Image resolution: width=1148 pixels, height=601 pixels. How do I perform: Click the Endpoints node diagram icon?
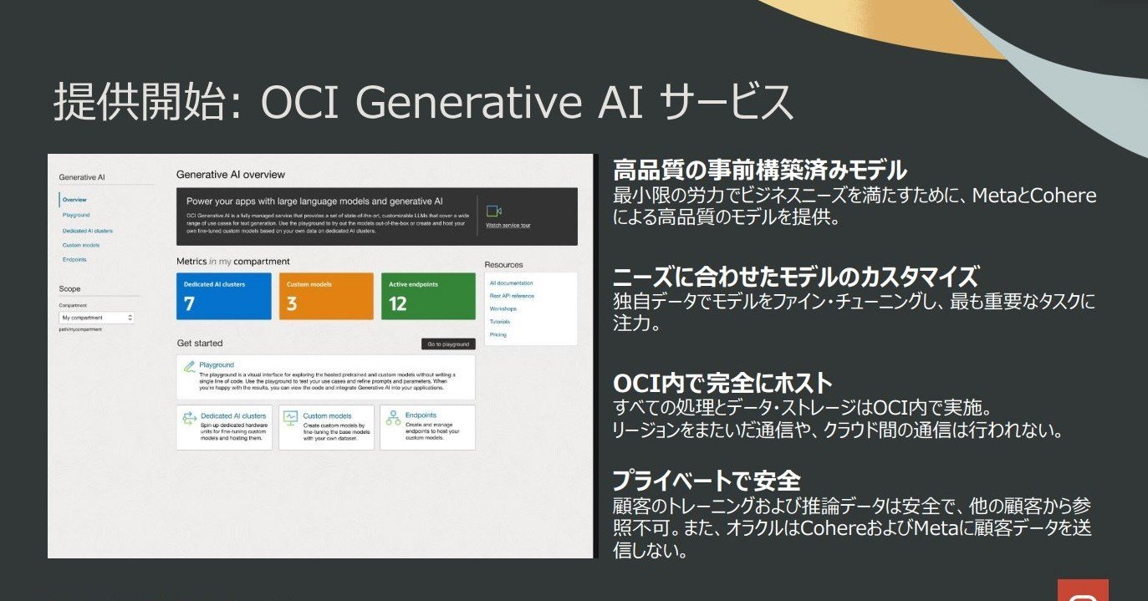[x=393, y=417]
